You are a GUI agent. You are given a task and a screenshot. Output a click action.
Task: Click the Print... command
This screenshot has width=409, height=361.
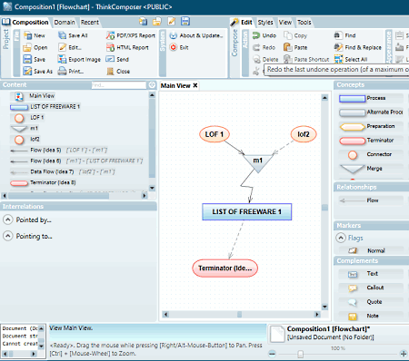71,72
